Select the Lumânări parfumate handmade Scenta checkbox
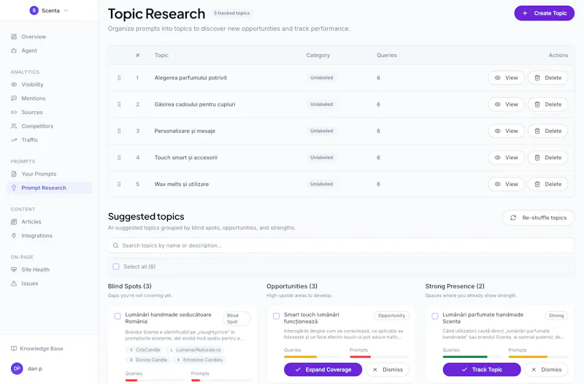 click(x=434, y=316)
